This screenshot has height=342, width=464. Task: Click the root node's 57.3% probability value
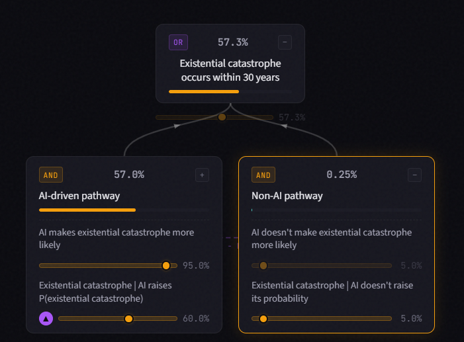233,42
